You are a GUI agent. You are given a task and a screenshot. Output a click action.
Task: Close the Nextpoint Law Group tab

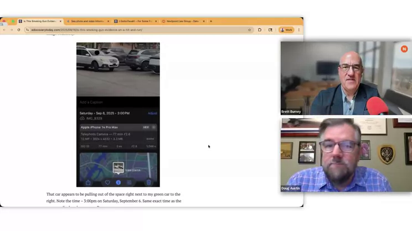(204, 22)
